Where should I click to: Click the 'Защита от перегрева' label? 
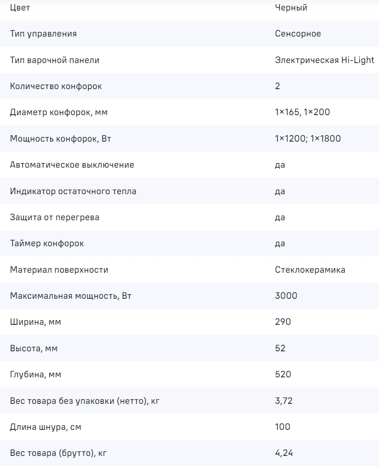click(x=54, y=217)
